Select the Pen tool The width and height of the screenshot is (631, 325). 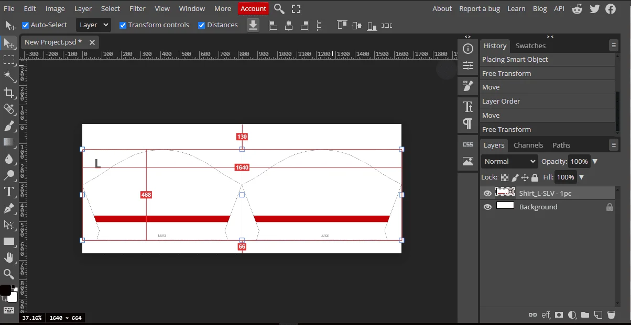click(9, 208)
